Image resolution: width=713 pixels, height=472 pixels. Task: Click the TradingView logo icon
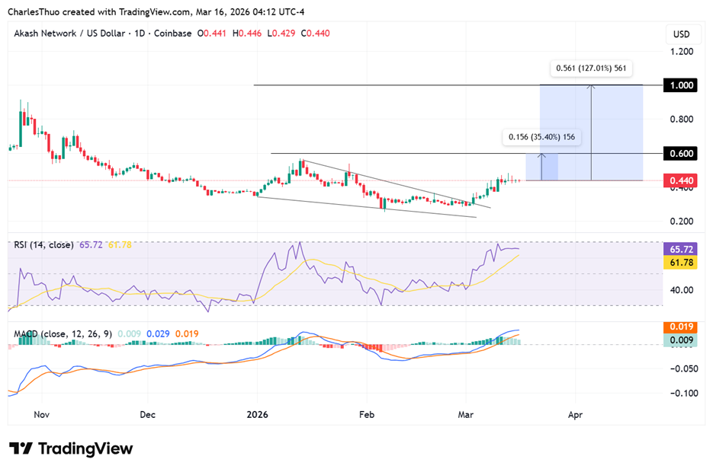[20, 448]
